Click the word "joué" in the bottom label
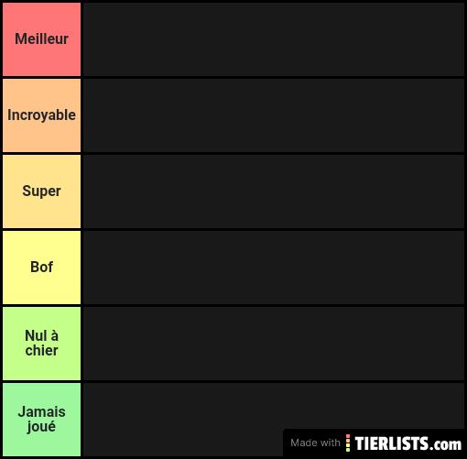This screenshot has height=459, width=467. click(42, 427)
